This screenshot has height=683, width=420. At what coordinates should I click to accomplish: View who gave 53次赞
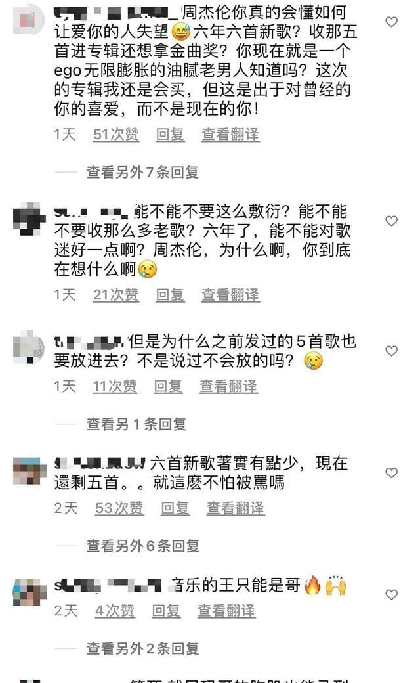point(119,508)
